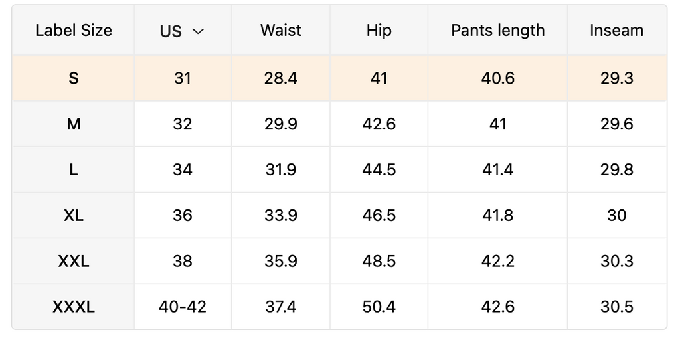Screen dimensions: 680x340
Task: Click the Hip column header
Action: point(379,31)
